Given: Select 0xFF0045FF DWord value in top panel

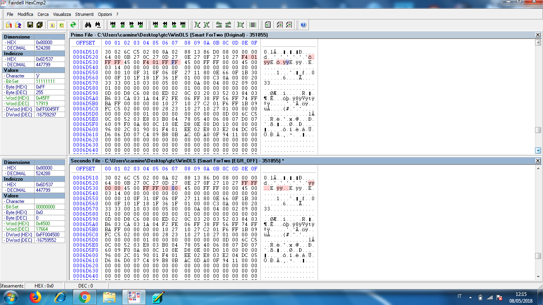Looking at the screenshot, I should point(50,109).
